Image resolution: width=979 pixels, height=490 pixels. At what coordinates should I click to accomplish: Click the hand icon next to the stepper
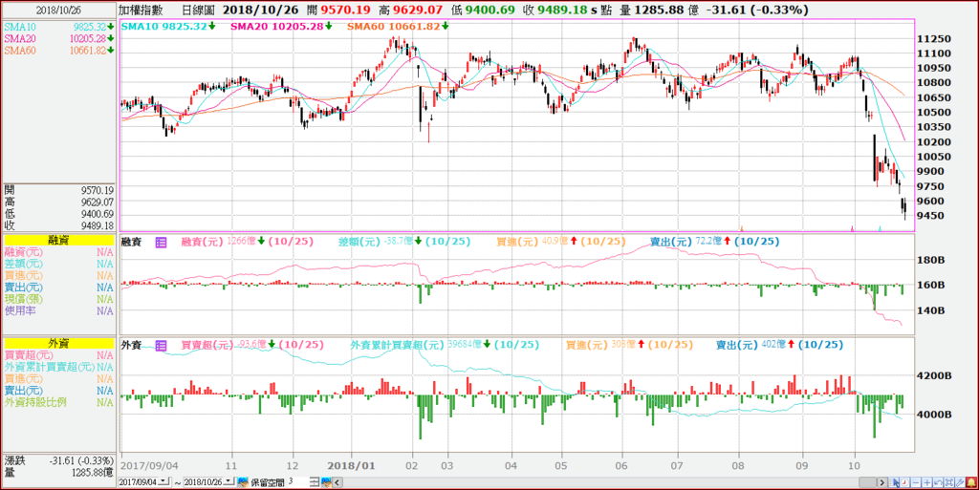click(x=327, y=482)
